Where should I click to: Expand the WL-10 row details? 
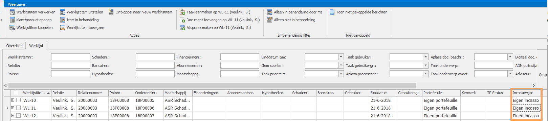tap(13, 100)
